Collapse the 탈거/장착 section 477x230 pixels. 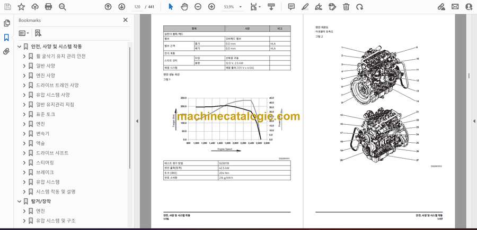pyautogui.click(x=20, y=201)
